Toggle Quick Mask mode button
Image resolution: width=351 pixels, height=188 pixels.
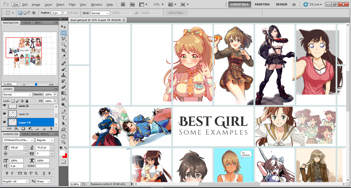63,162
